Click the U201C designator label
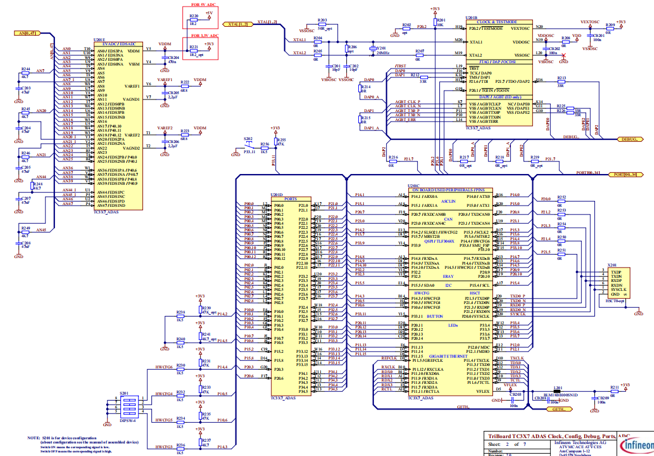Viewport: 654px width, 456px height. click(x=414, y=185)
